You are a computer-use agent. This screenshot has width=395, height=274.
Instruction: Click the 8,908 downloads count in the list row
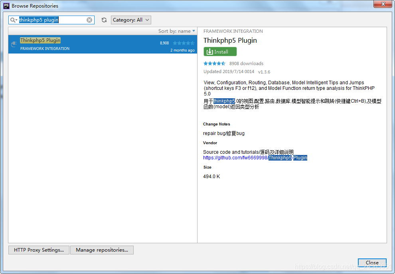point(164,43)
